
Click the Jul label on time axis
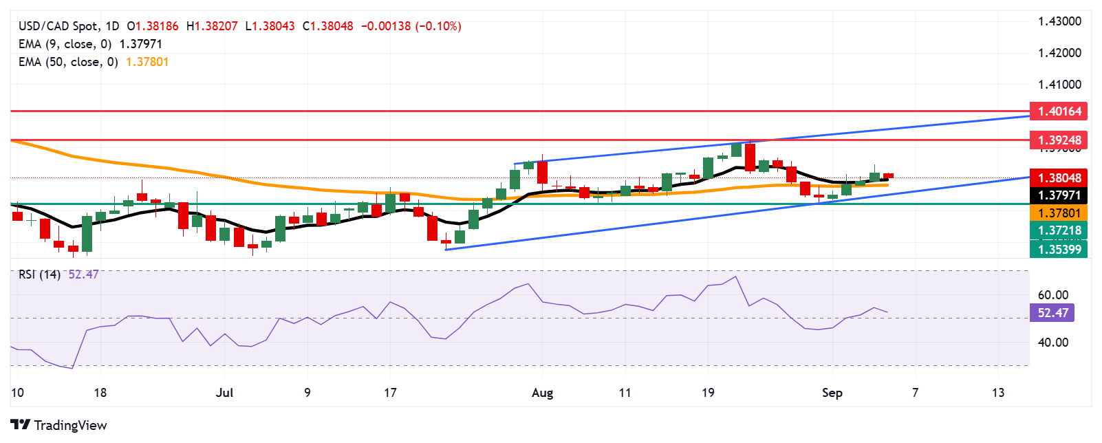click(x=224, y=393)
